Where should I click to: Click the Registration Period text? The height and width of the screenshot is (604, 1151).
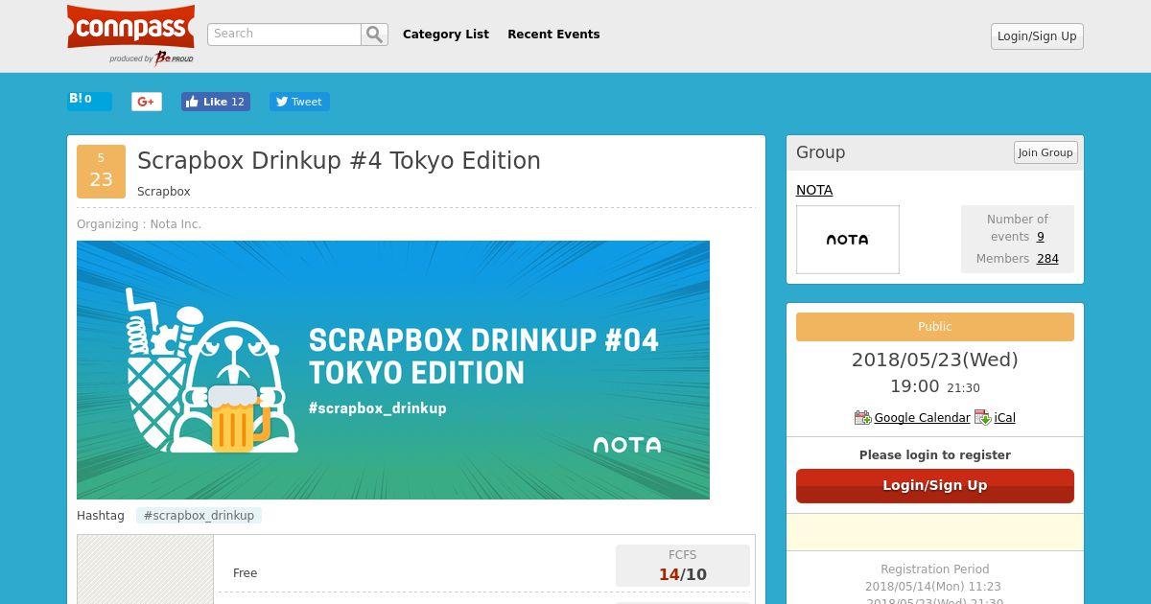935,569
